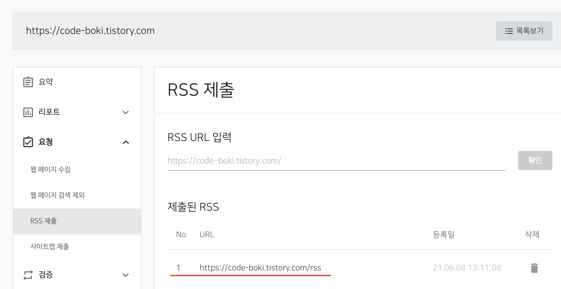
Task: Click the RSS URL input field
Action: click(x=336, y=161)
